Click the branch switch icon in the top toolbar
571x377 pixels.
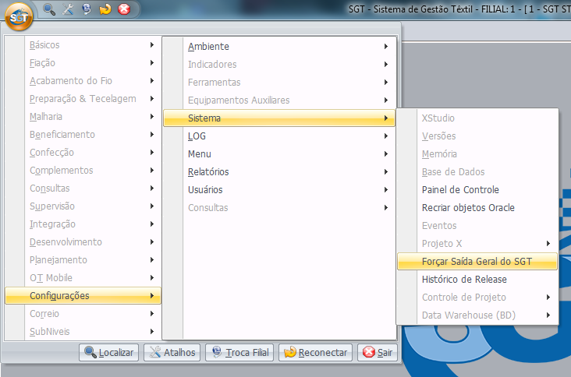pos(87,9)
